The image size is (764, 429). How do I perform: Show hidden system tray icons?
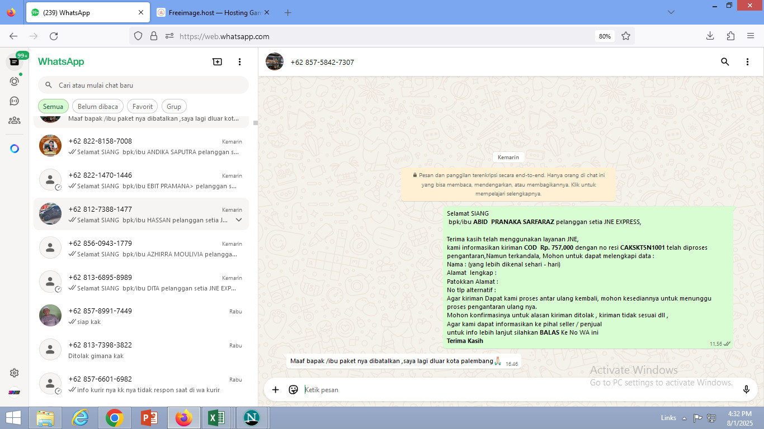pos(683,418)
